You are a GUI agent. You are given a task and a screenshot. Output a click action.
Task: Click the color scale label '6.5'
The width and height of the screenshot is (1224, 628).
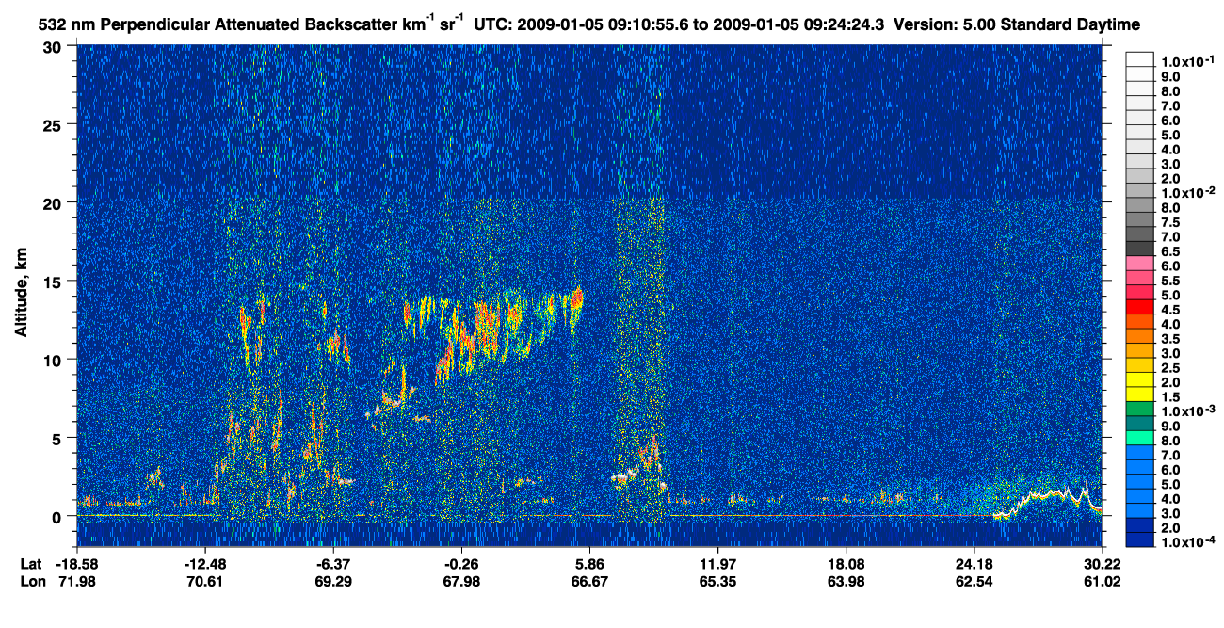click(1170, 251)
